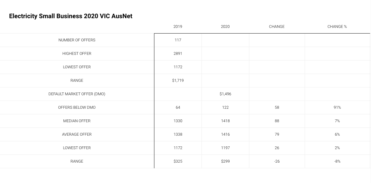
Task: Select the CHANGE column header
Action: [x=277, y=27]
